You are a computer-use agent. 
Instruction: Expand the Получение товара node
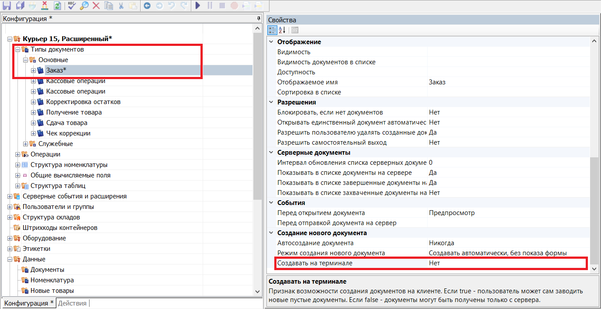[x=33, y=112]
